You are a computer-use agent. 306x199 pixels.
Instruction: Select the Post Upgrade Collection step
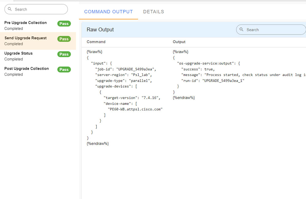click(x=38, y=71)
